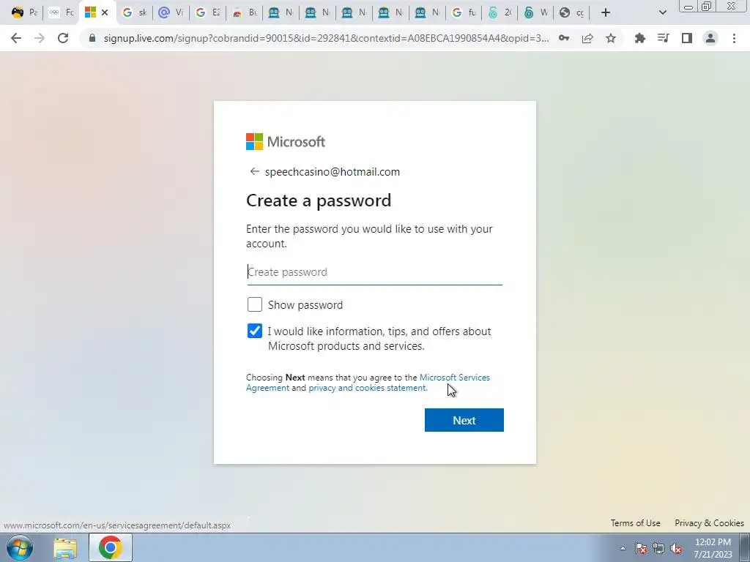Click Chrome icon in taskbar
Screen dimensions: 750x562
[x=111, y=547]
